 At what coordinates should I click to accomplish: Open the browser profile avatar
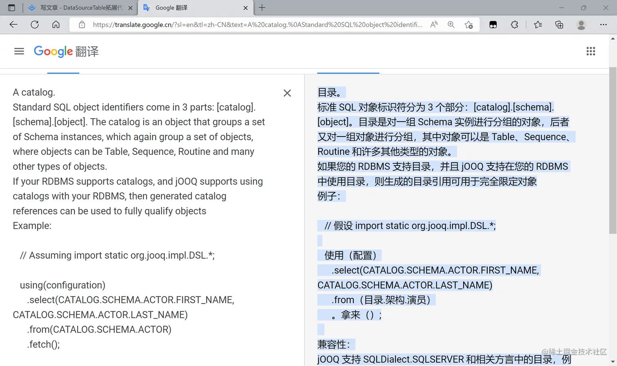tap(581, 24)
